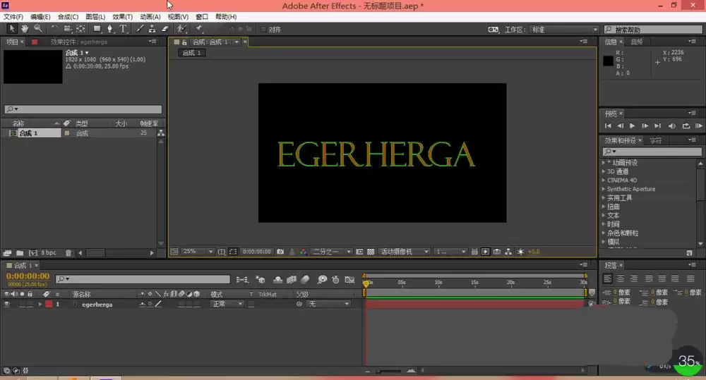This screenshot has height=380, width=706.
Task: Select the Hand tool
Action: pyautogui.click(x=24, y=29)
